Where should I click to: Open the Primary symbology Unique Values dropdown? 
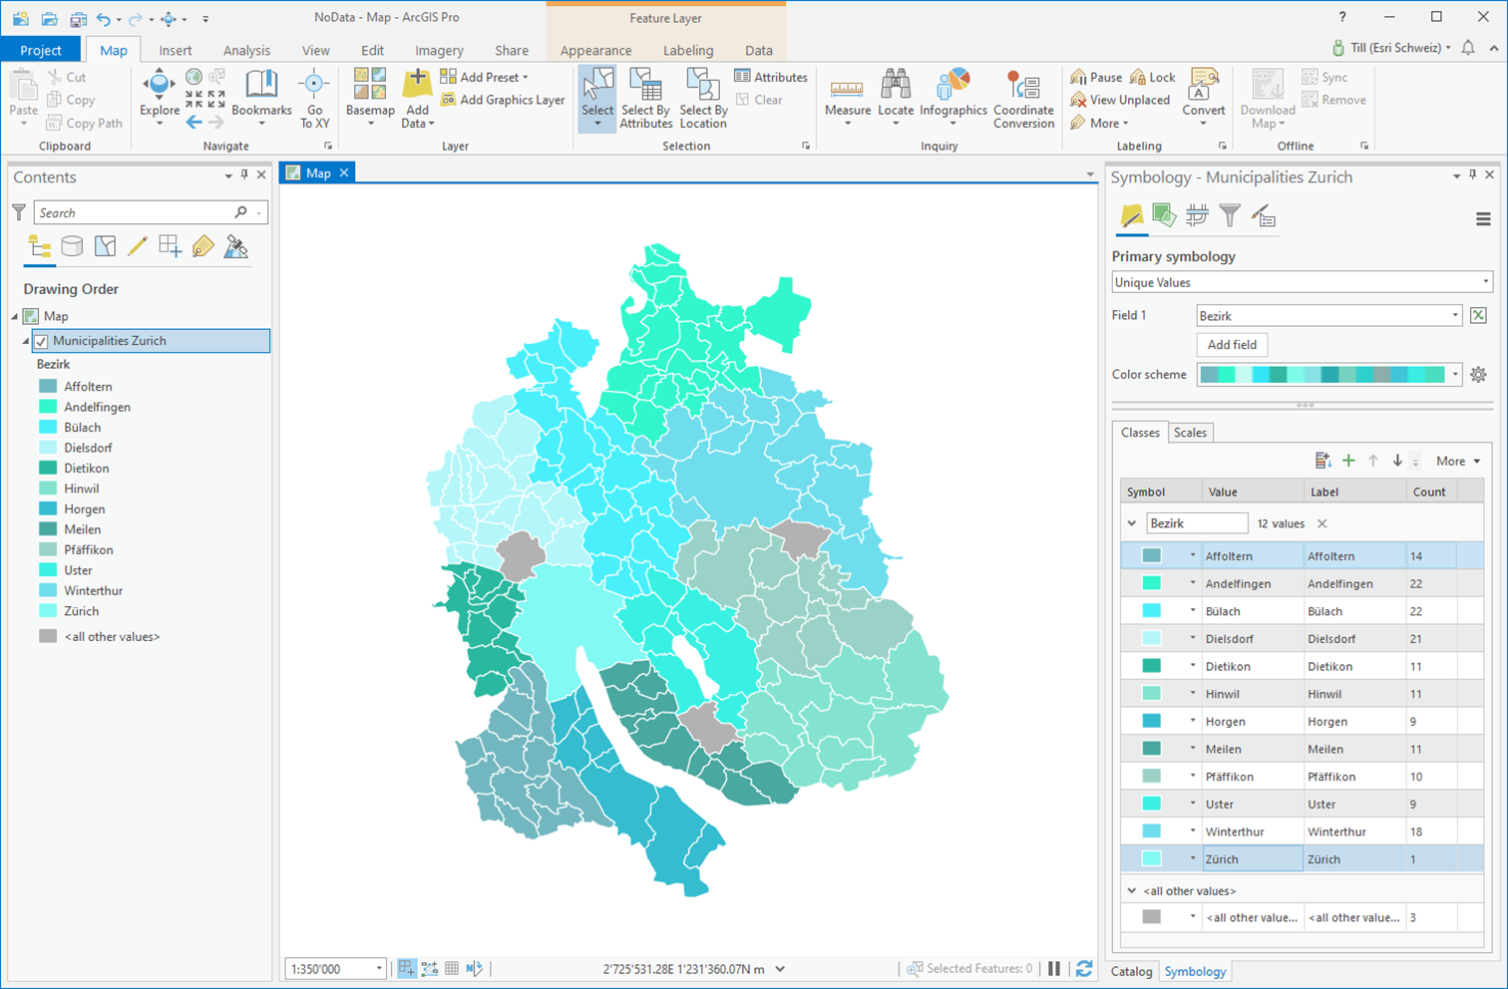pyautogui.click(x=1302, y=282)
